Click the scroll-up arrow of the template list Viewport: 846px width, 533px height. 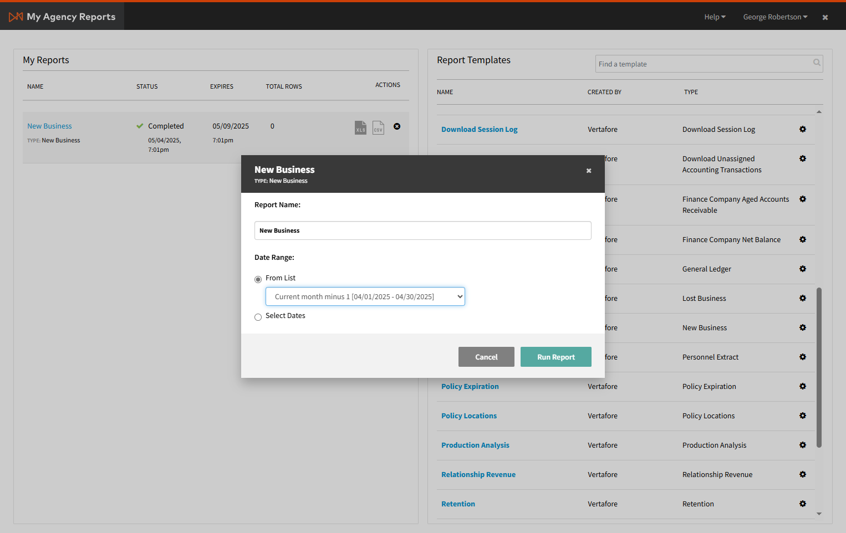(x=819, y=112)
